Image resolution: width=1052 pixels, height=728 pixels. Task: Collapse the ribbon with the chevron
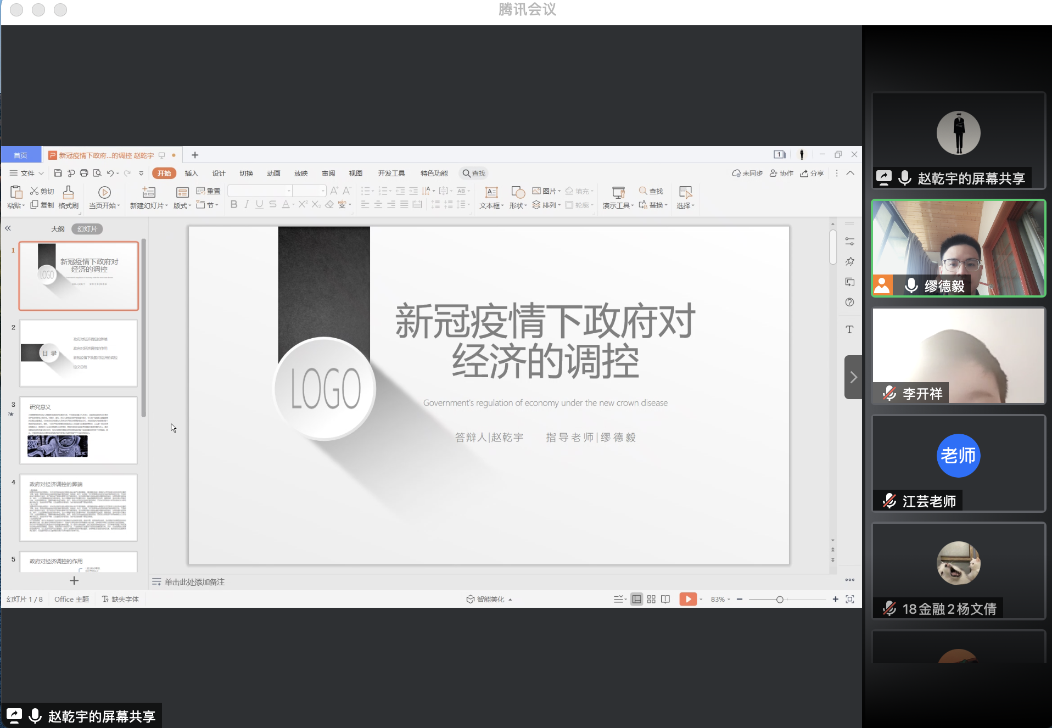[x=850, y=173]
